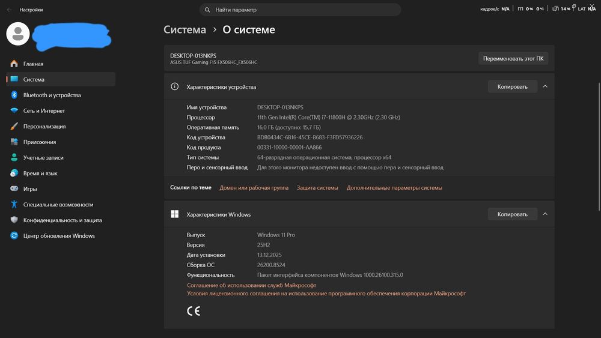601x338 pixels.
Task: Click the Код продукта value 00331-10000
Action: [290, 147]
